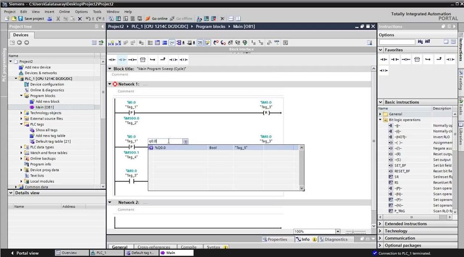Click the delete network icon in editor toolbar
The image size is (464, 257).
[x=118, y=43]
